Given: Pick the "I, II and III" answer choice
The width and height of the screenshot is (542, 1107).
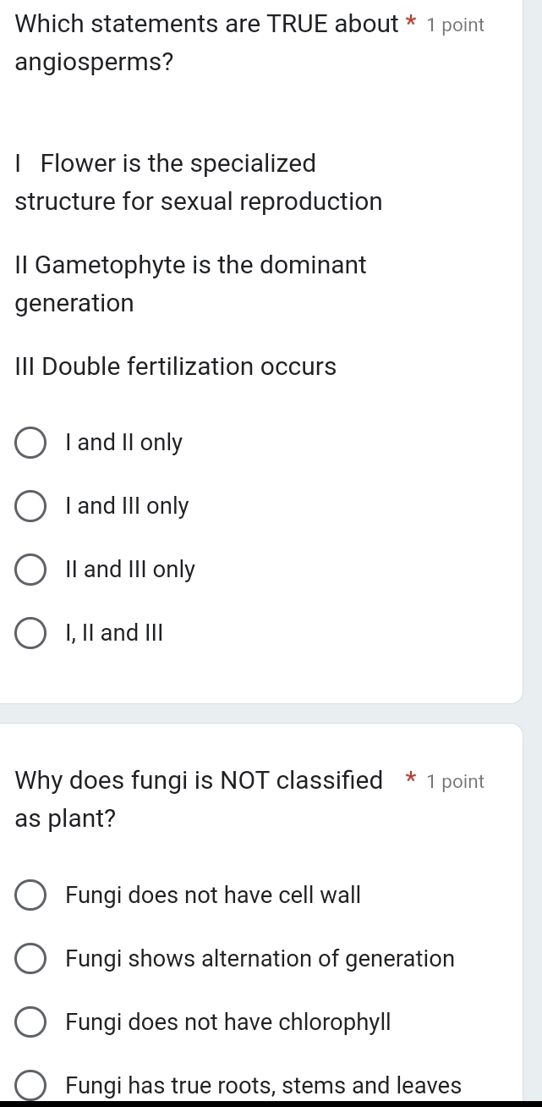Looking at the screenshot, I should [x=30, y=632].
